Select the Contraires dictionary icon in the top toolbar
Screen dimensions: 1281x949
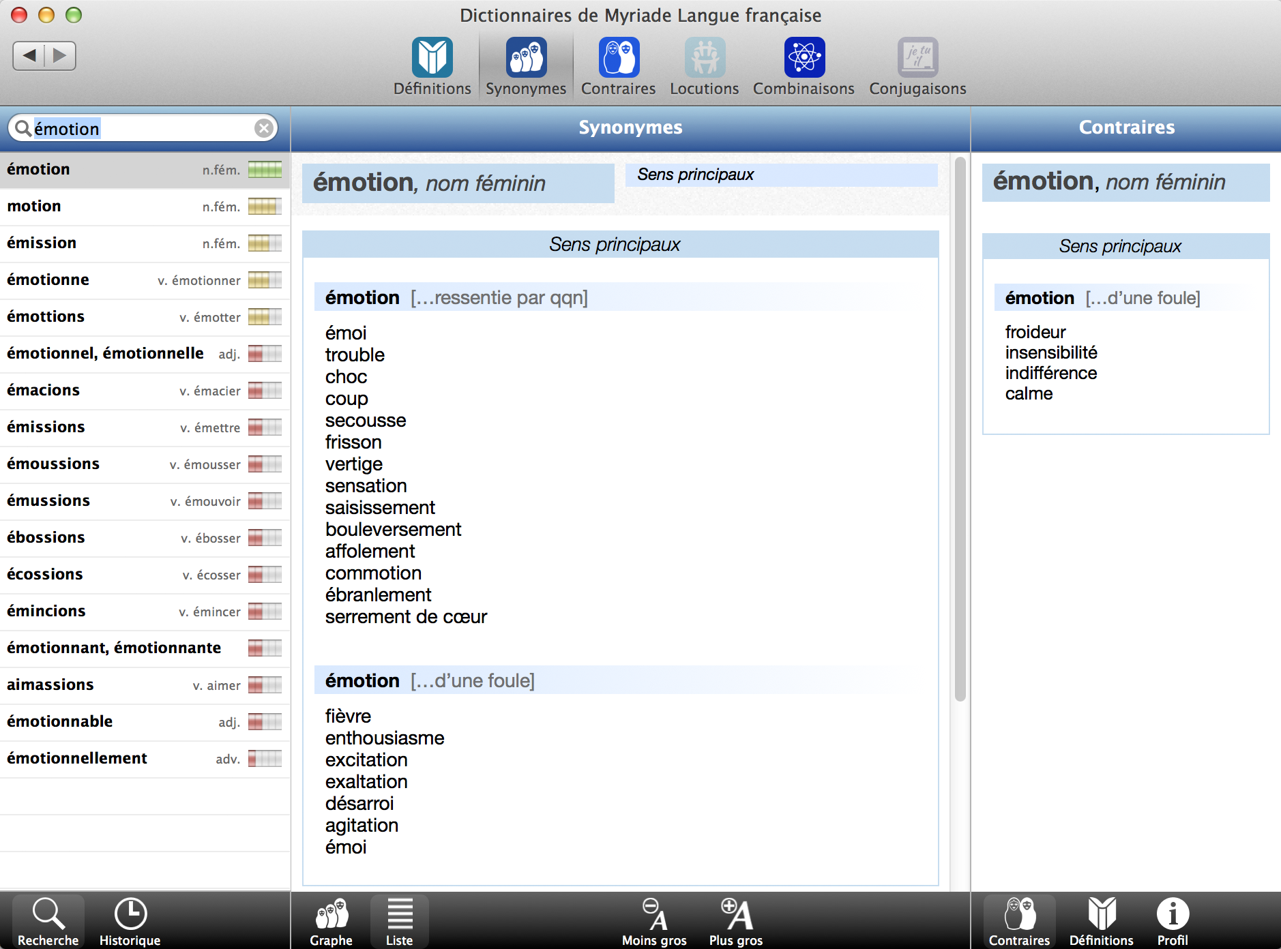(618, 67)
